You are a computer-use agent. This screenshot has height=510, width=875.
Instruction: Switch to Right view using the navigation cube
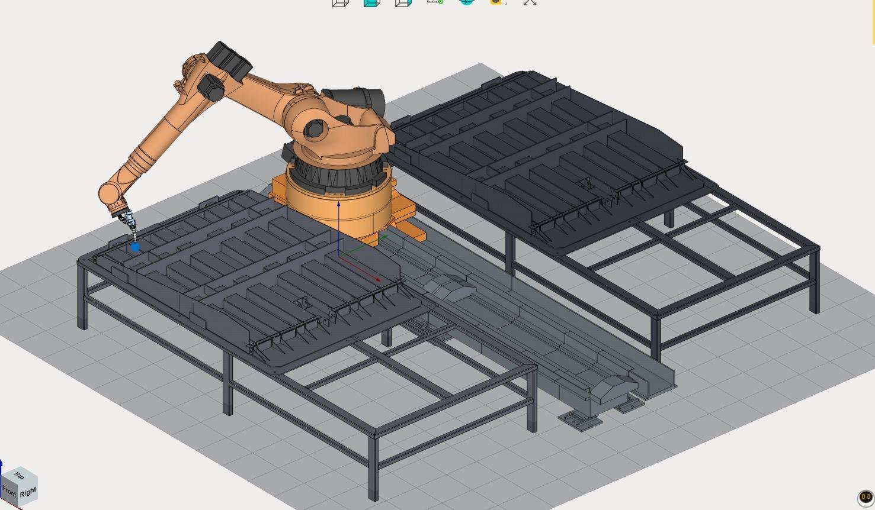27,492
